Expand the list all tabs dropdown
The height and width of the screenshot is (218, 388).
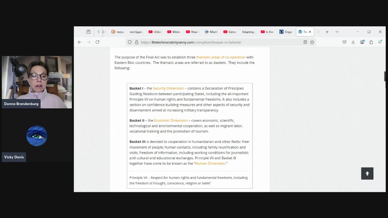coord(337,32)
